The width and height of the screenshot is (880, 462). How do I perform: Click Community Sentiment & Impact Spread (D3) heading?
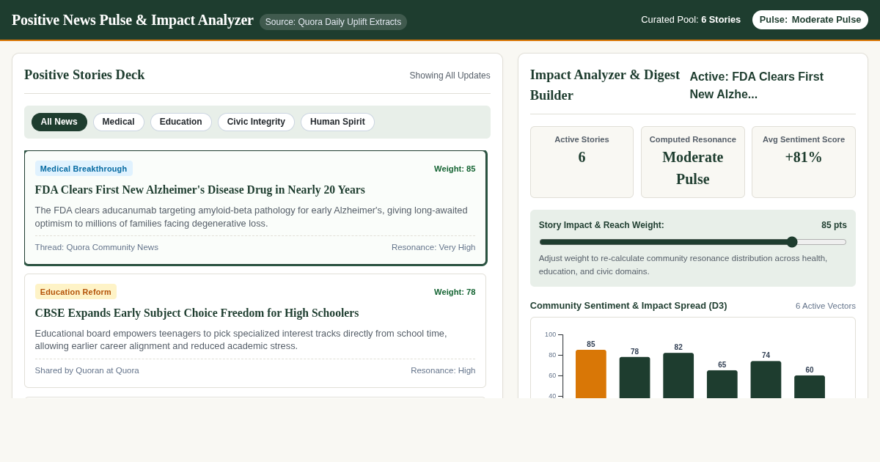628,306
